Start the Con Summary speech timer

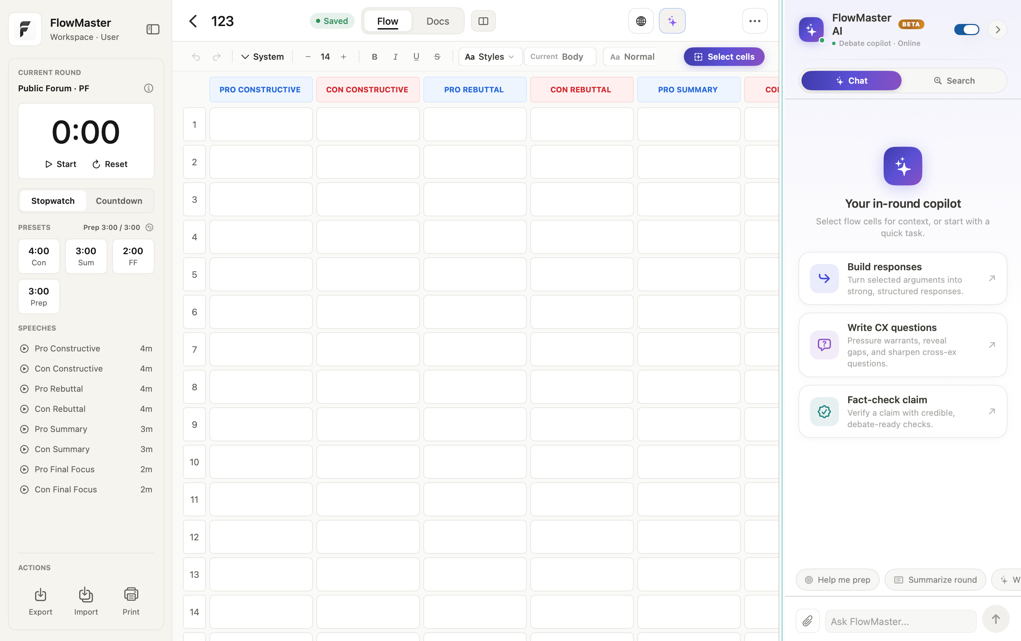tap(25, 449)
